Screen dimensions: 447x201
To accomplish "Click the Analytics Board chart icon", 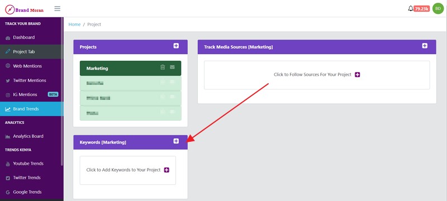I will 8,136.
